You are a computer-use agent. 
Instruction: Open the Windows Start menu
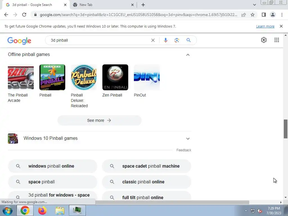pos(7,210)
